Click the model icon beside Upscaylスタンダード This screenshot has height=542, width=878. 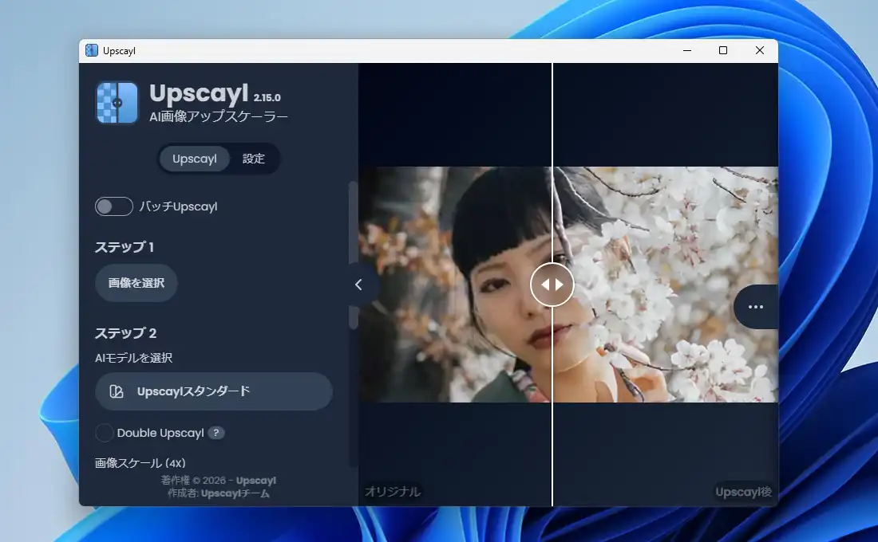point(117,391)
